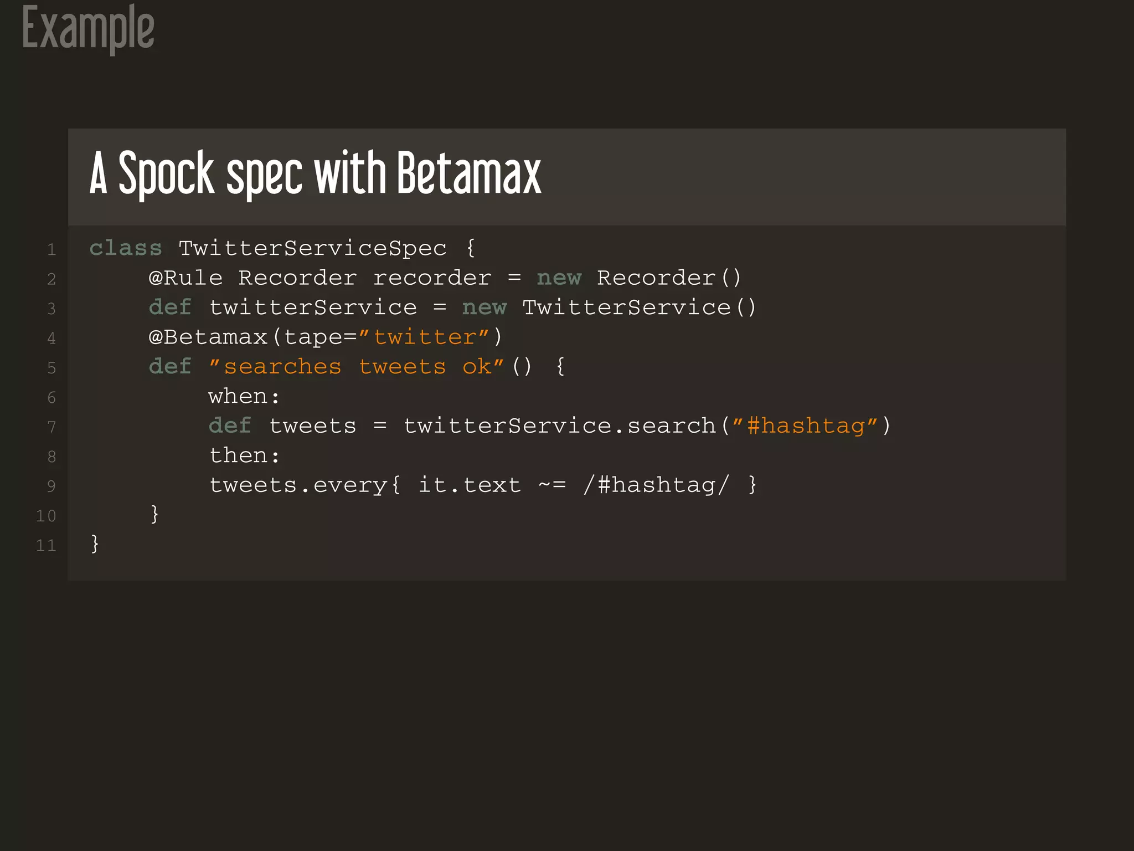The height and width of the screenshot is (851, 1134).
Task: Click the 'twitterService.search("#hashtag")' code line
Action: point(550,426)
